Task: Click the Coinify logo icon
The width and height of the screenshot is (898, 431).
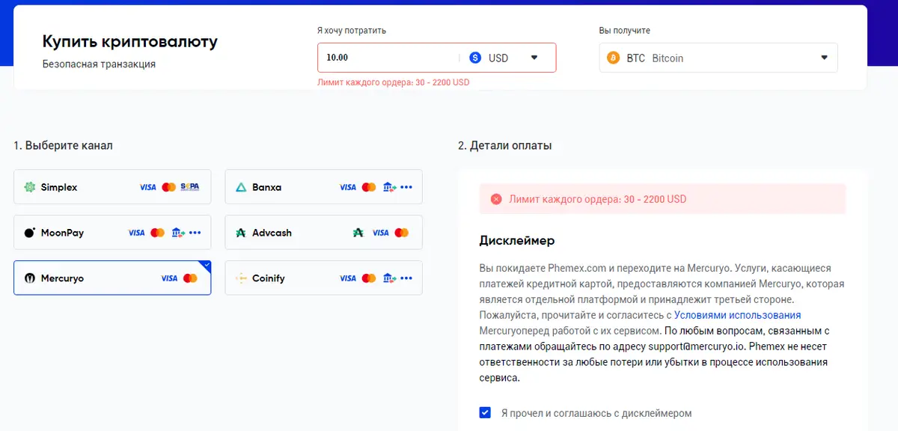Action: pyautogui.click(x=241, y=278)
